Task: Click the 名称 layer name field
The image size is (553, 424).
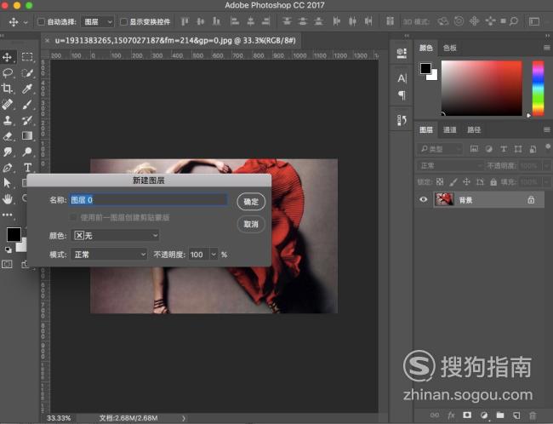Action: click(148, 200)
